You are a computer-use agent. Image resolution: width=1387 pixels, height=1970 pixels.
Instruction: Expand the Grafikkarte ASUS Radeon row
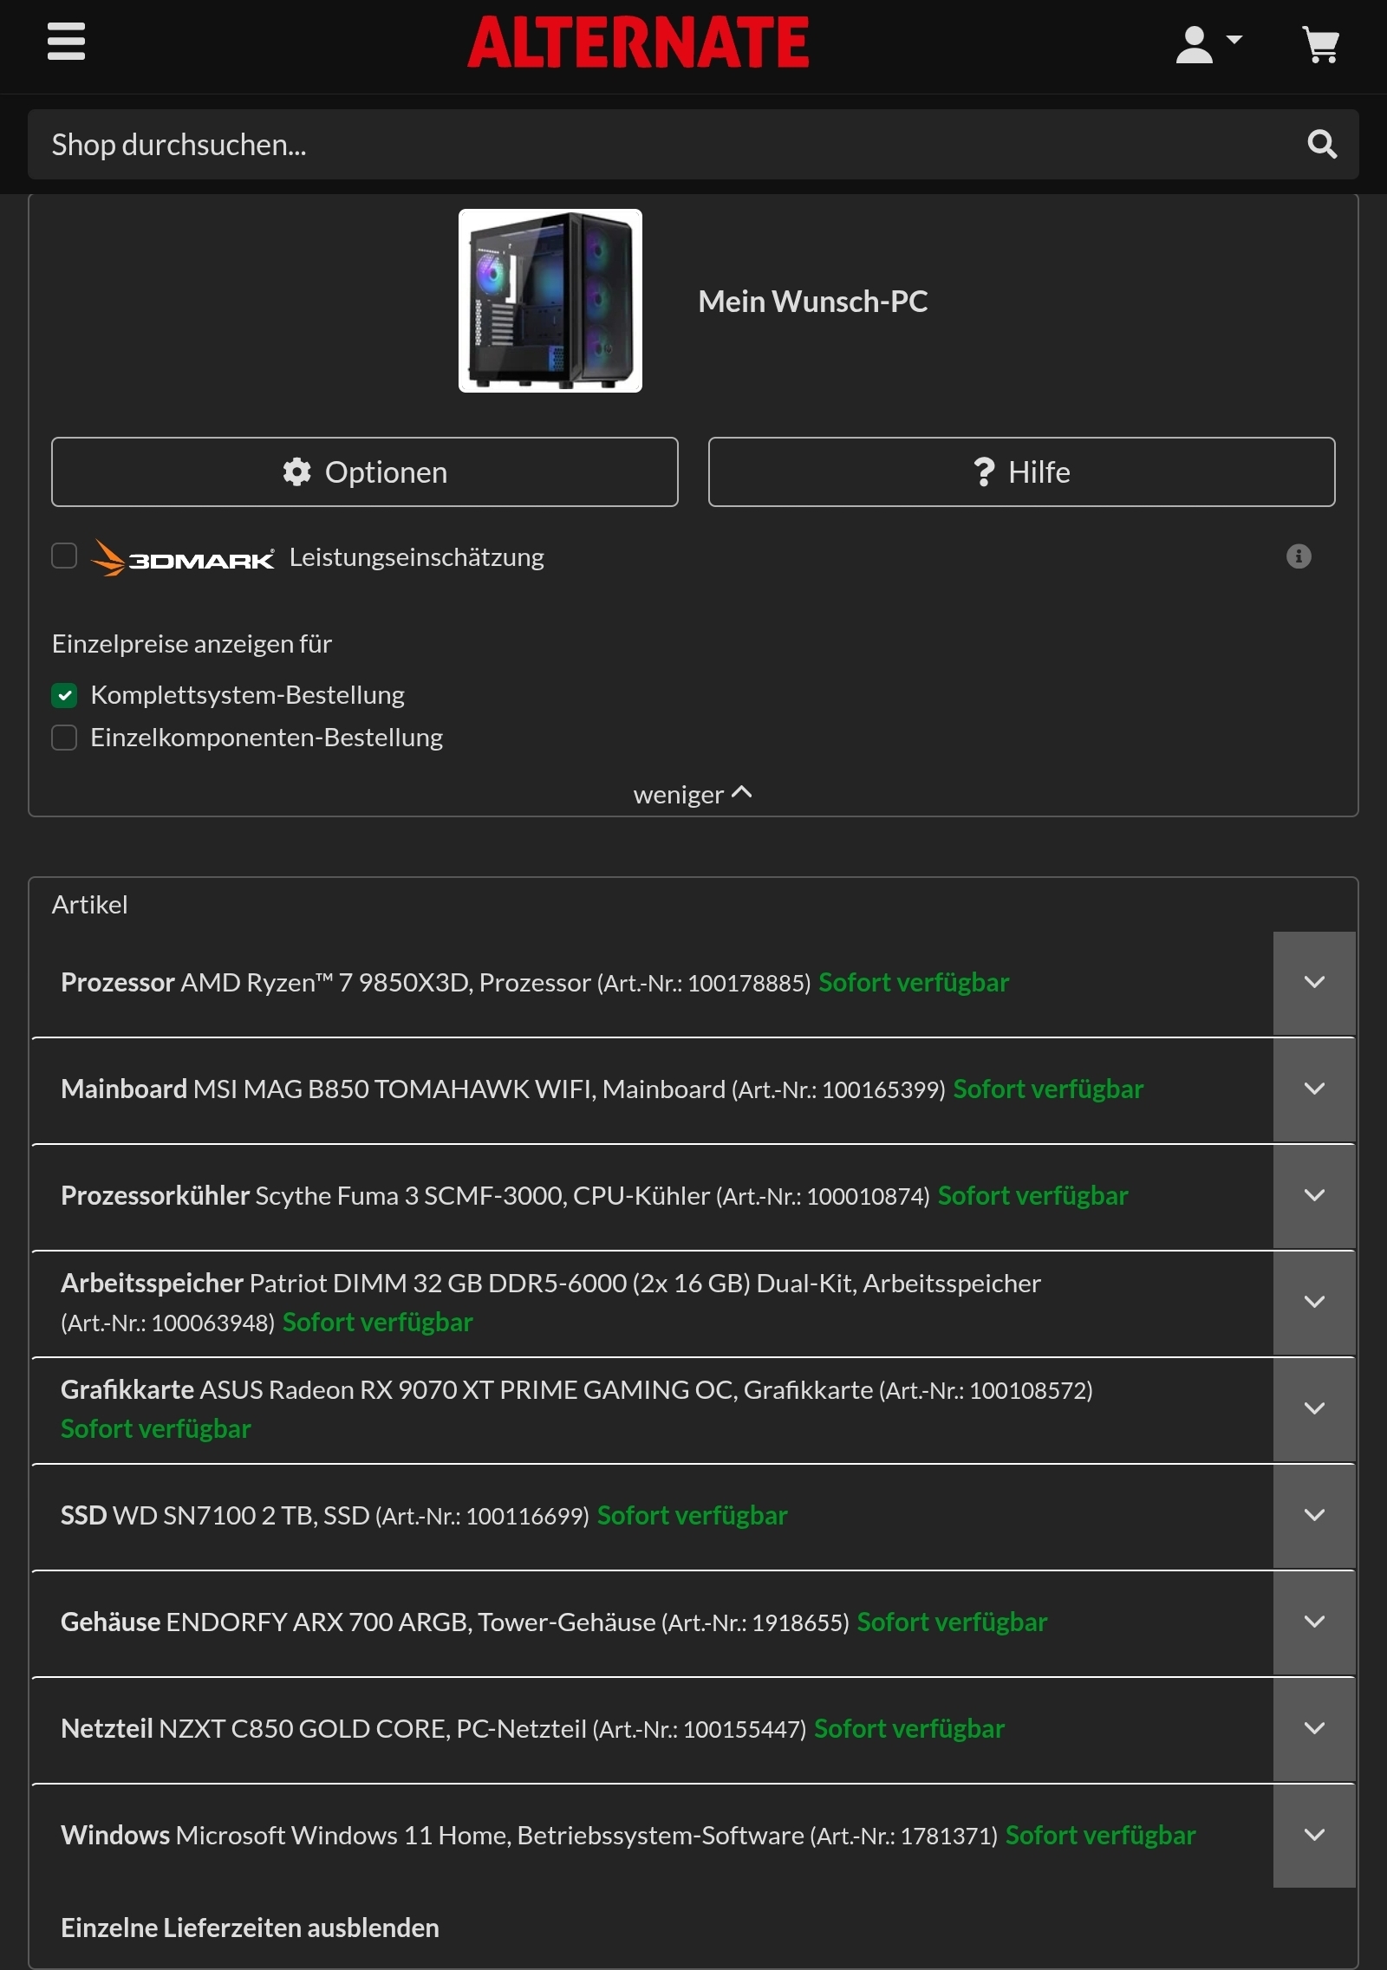(1314, 1408)
